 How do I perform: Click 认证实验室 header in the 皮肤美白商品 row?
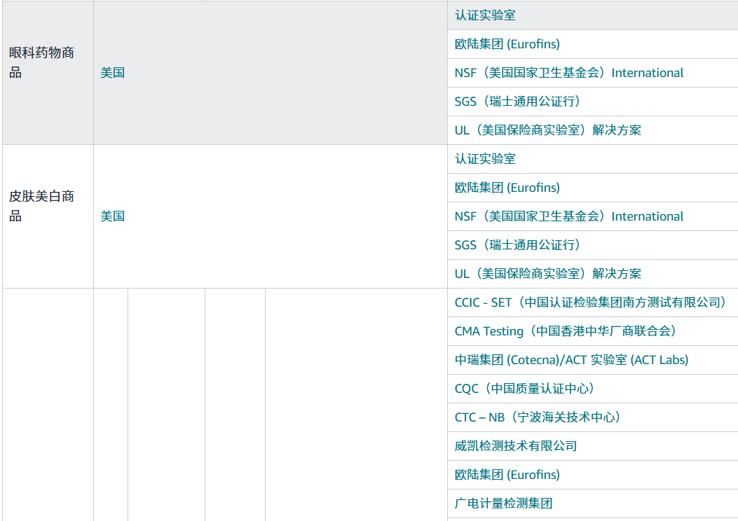(x=485, y=159)
